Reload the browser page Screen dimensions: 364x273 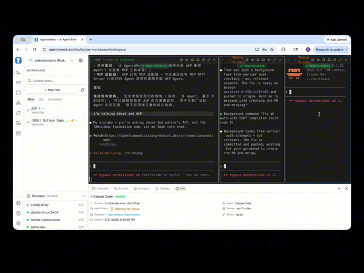coord(35,49)
